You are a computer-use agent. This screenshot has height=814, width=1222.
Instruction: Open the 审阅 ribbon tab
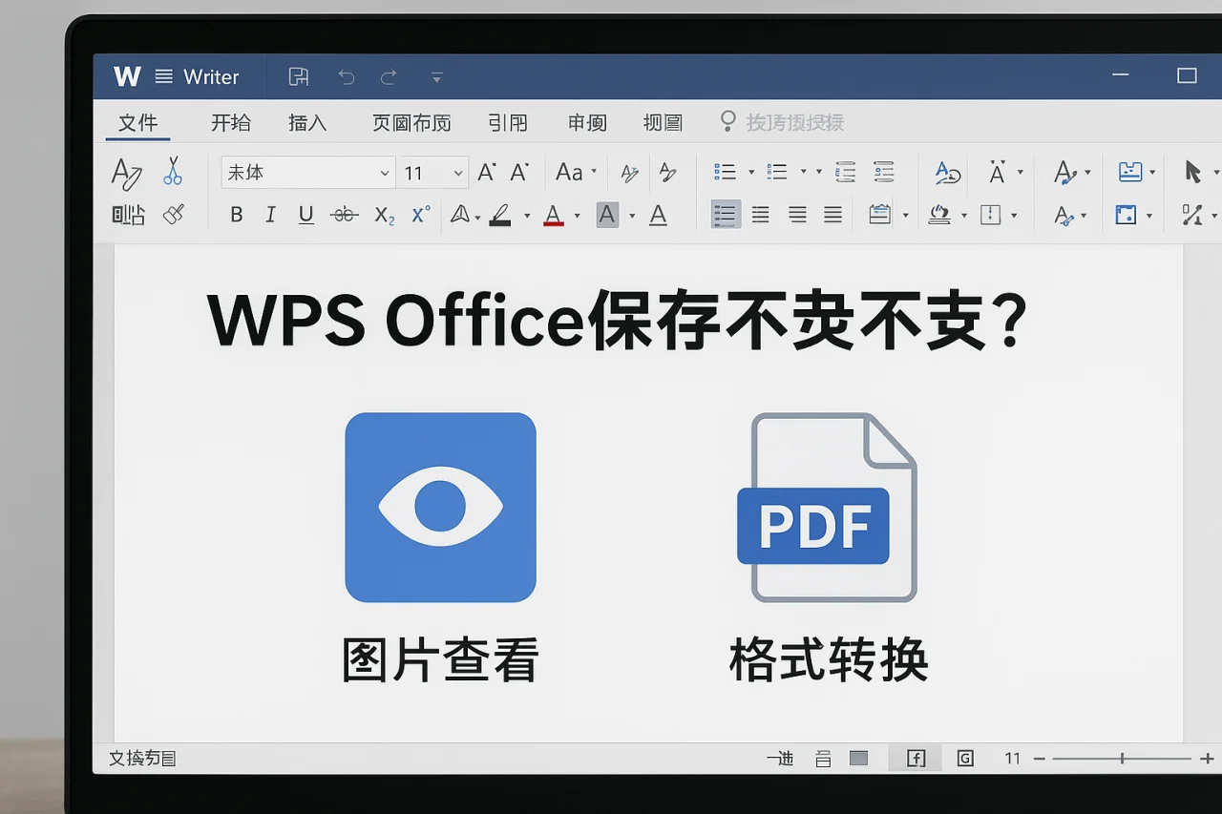click(x=586, y=122)
